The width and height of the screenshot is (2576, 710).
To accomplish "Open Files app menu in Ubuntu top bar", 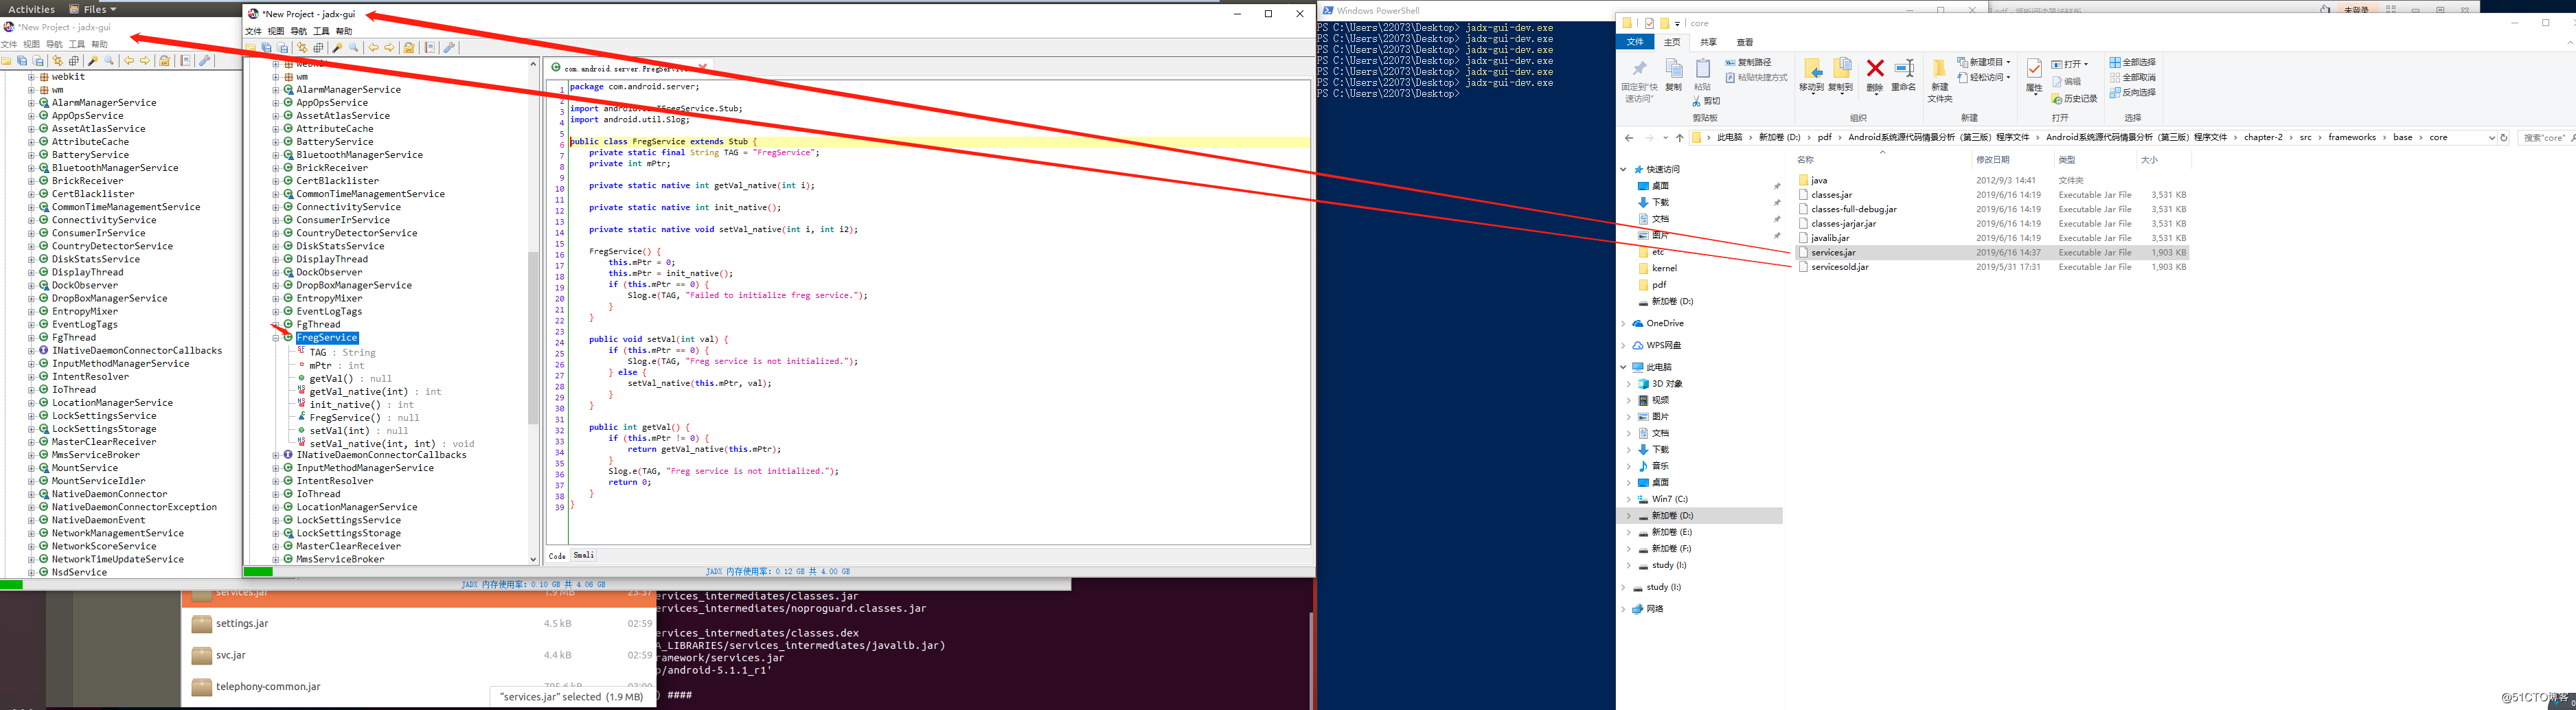I will [93, 9].
